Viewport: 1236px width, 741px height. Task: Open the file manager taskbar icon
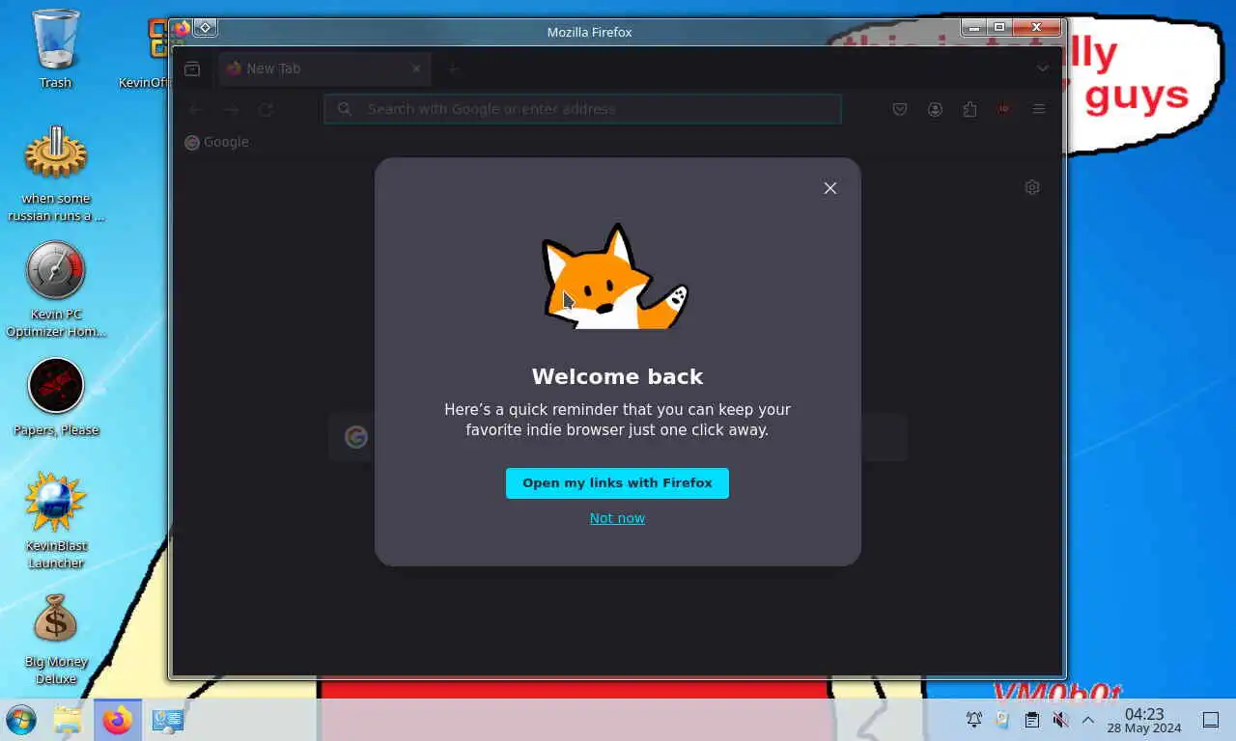coord(68,720)
